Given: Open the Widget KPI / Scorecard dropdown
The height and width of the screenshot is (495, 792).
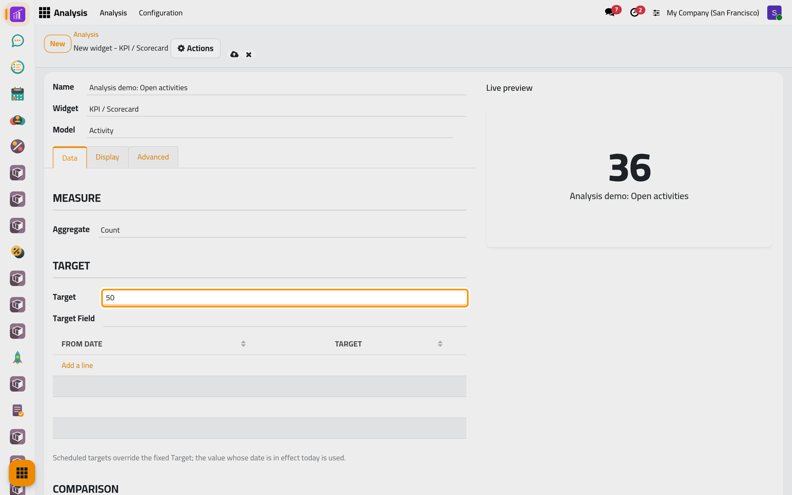Looking at the screenshot, I should pos(276,109).
